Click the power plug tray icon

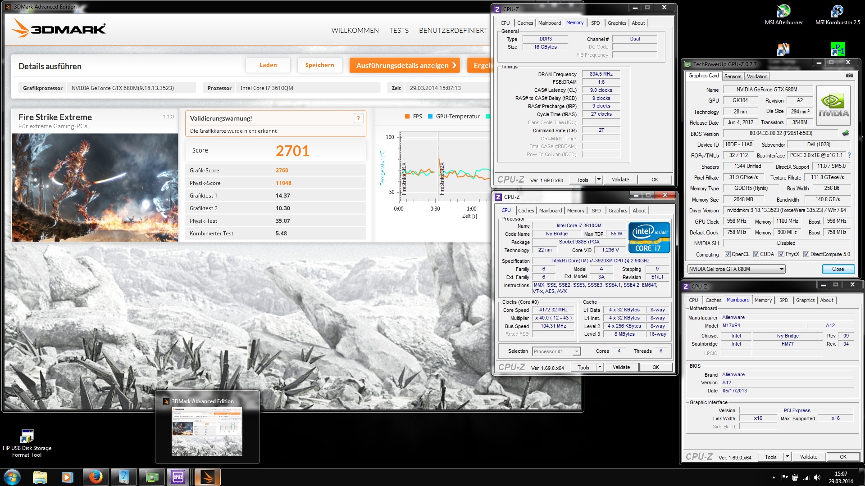tap(795, 477)
